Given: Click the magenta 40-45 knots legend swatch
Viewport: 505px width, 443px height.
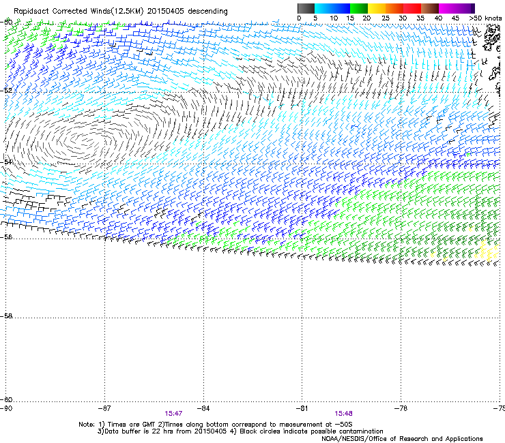Looking at the screenshot, I should pos(448,8).
